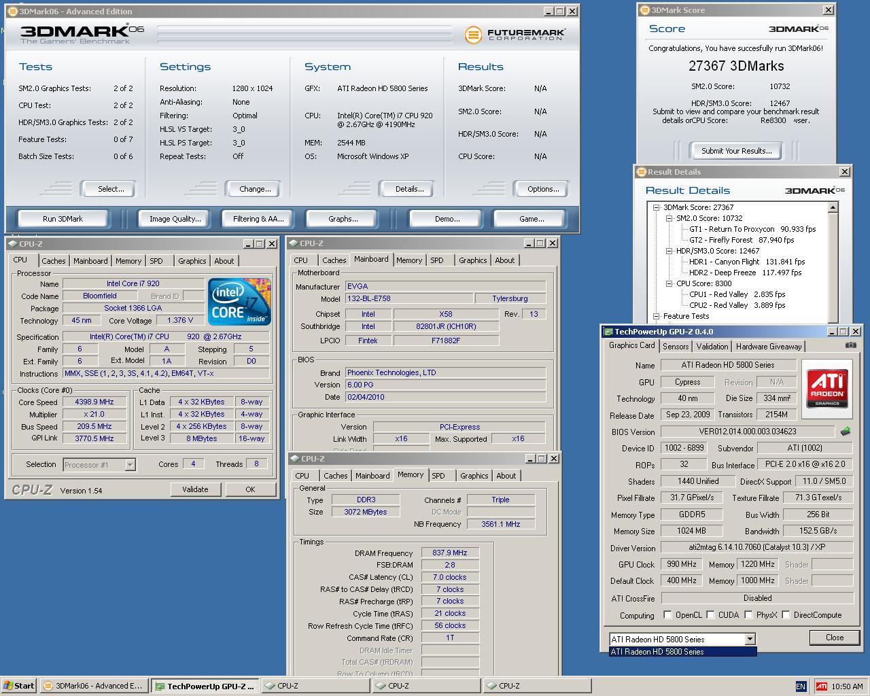The width and height of the screenshot is (870, 696).
Task: Click the Core Speed 4398.9 MHz field
Action: [x=94, y=402]
